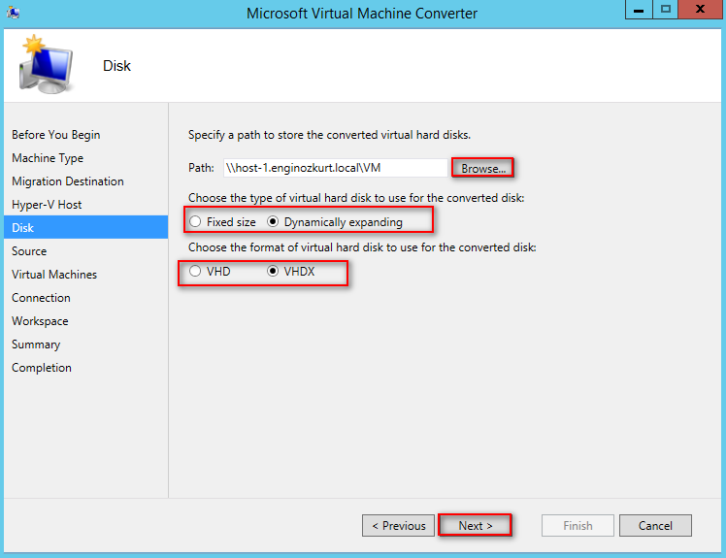Open the Migration Destination step
The width and height of the screenshot is (726, 558).
(68, 181)
